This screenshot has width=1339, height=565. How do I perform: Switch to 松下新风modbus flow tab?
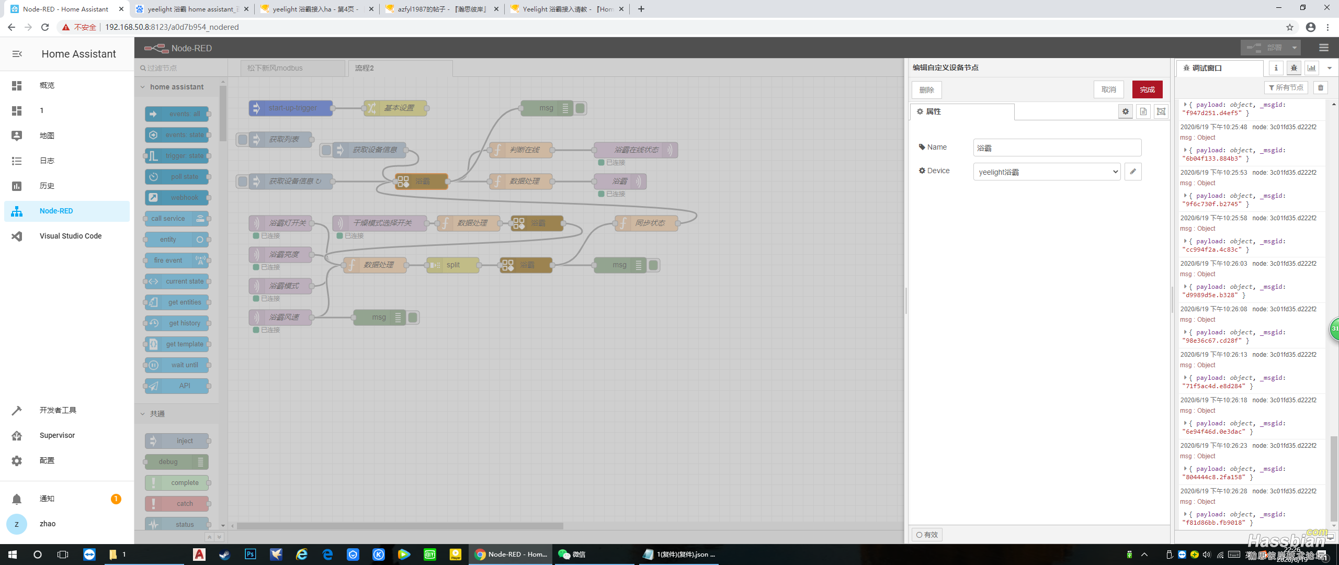tap(293, 68)
